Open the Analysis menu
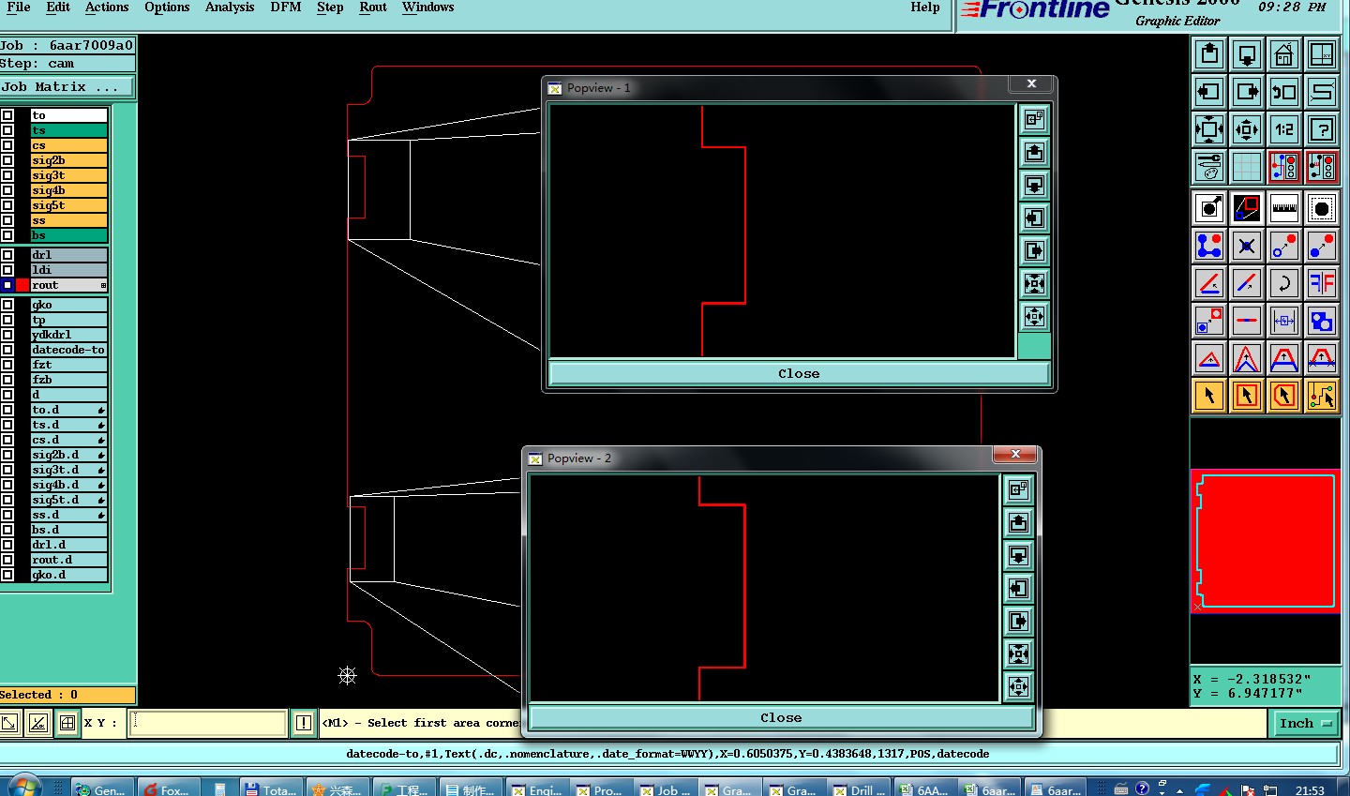 point(230,8)
